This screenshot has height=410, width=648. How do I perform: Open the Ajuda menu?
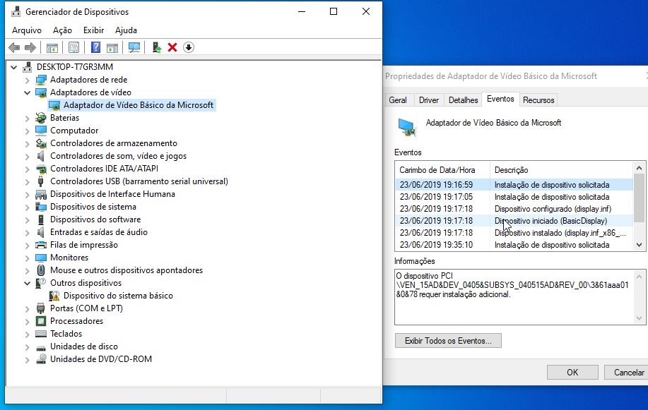coord(126,30)
